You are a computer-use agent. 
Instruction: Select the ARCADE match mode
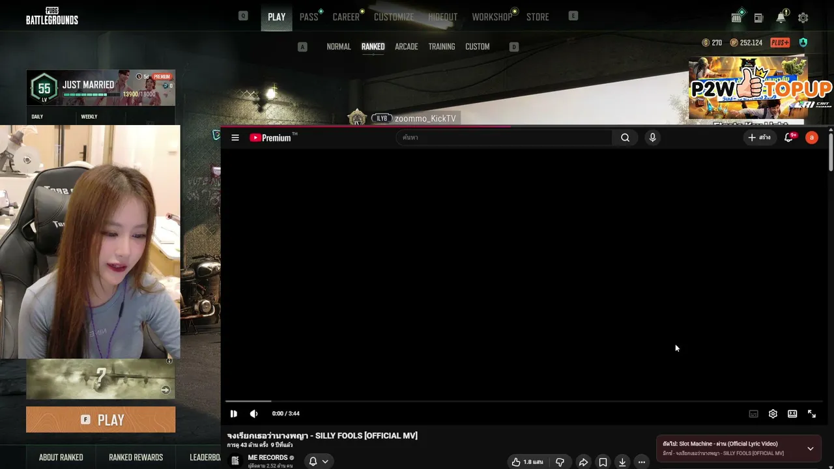407,47
